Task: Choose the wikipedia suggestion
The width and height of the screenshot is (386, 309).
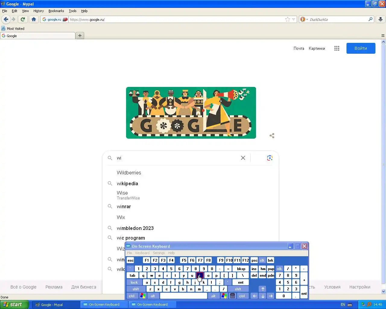Action: click(191, 183)
